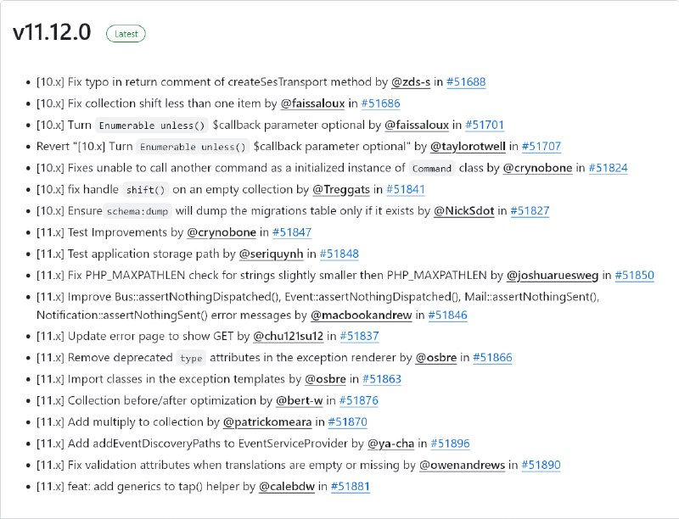Open tap() generics pull request #51881
Image resolution: width=679 pixels, height=519 pixels.
[x=351, y=487]
